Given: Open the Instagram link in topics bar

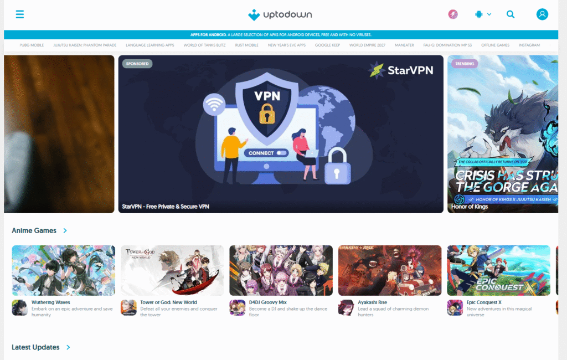Looking at the screenshot, I should pyautogui.click(x=529, y=45).
